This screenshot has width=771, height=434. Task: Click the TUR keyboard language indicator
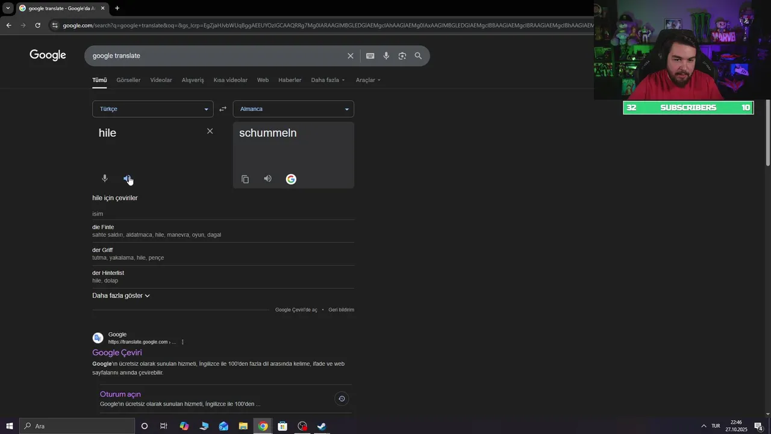click(x=716, y=426)
